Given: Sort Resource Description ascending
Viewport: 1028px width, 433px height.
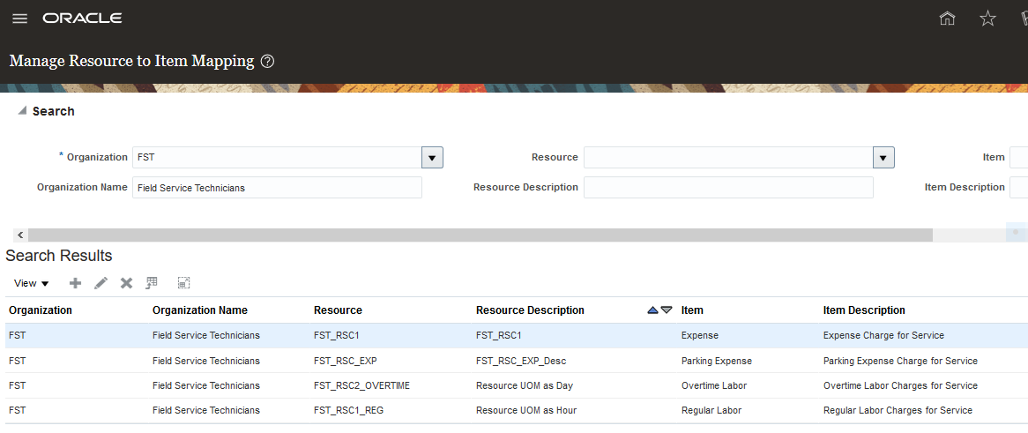Looking at the screenshot, I should pos(652,310).
